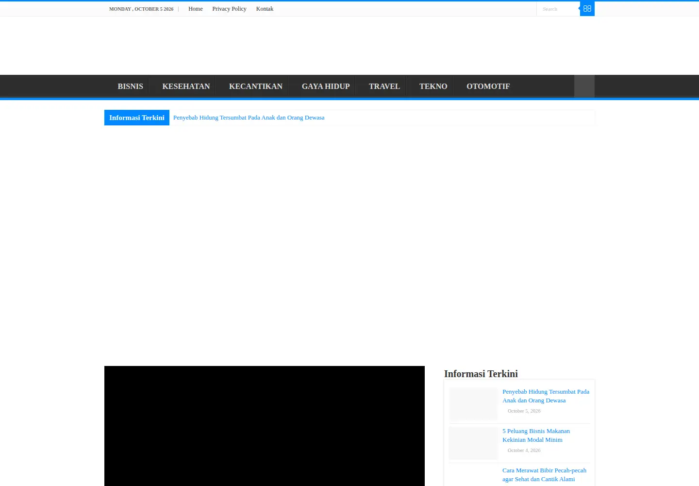Click thumbnail beside sidebar Penyebab Hidung Tersumbat post
This screenshot has height=486, width=699.
tap(473, 404)
